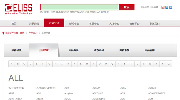
Task: Click the ELISS Automation Technology logo
Action: click(x=19, y=9)
